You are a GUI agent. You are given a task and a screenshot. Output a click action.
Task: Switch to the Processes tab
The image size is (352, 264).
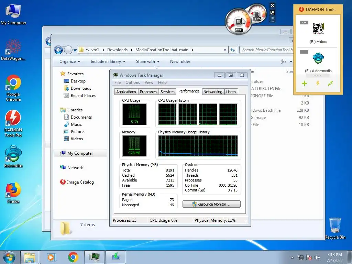tap(148, 91)
